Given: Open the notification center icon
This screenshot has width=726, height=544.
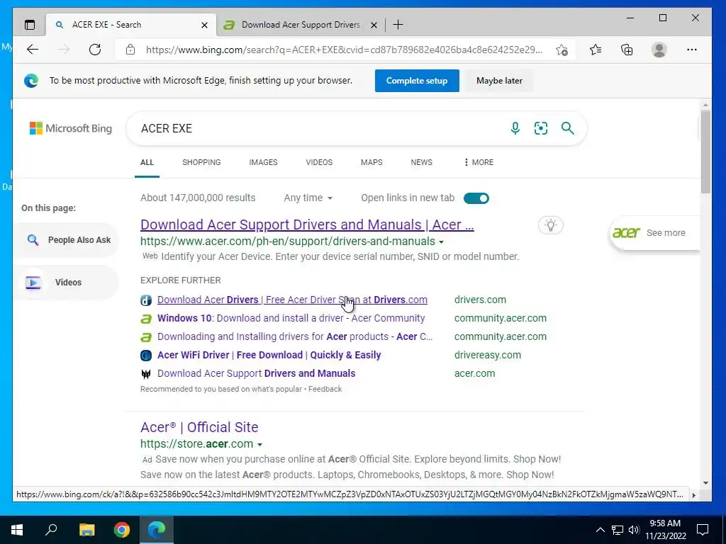Looking at the screenshot, I should tap(703, 530).
